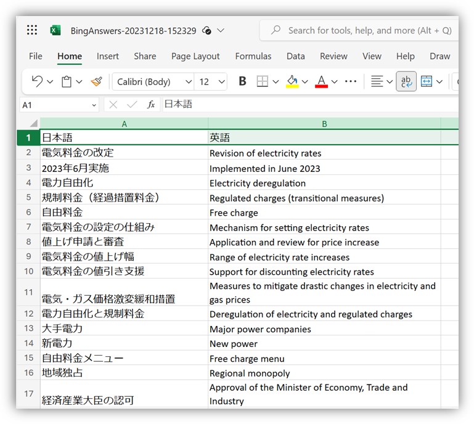Click the Merge cells icon

[x=427, y=81]
